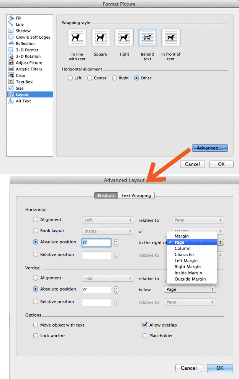239x379 pixels.
Task: Open vertical relative position Page dropdown
Action: coord(190,302)
